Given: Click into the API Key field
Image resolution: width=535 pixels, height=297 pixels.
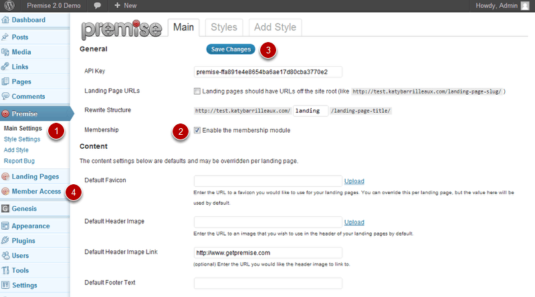Looking at the screenshot, I should (268, 72).
